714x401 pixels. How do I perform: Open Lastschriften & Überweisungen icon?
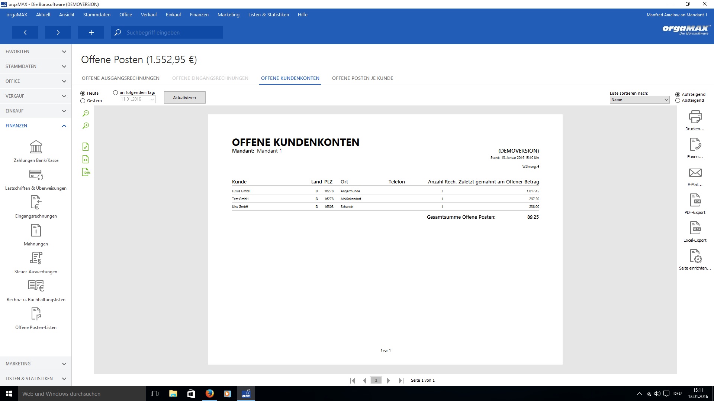tap(36, 175)
